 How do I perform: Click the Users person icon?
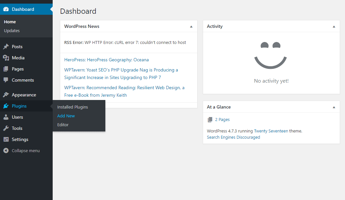pos(6,117)
